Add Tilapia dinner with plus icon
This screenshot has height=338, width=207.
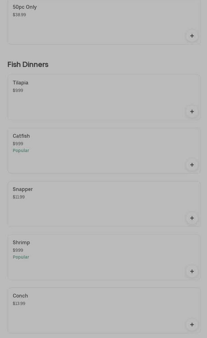192,112
